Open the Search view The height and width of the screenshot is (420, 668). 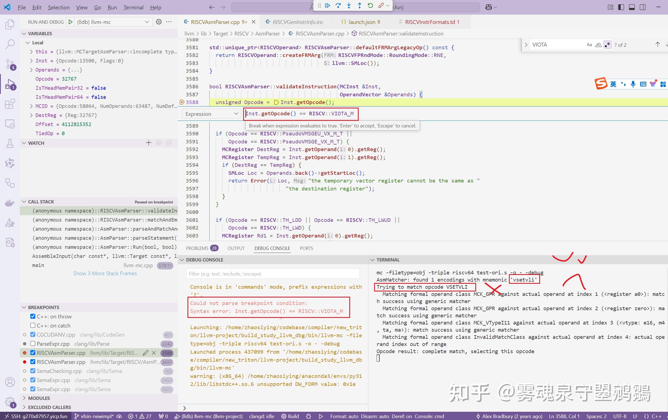[x=10, y=44]
